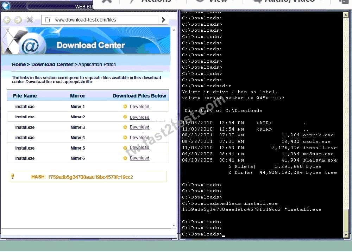Click the command prompt scroll down arrow
Image resolution: width=352 pixels, height=252 pixels.
(x=346, y=235)
